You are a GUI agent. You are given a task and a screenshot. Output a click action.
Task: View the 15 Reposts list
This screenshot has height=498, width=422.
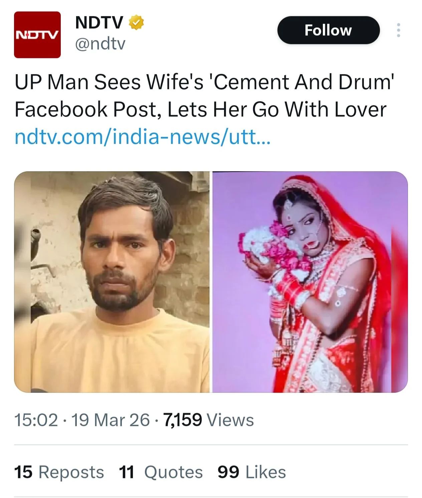[59, 472]
